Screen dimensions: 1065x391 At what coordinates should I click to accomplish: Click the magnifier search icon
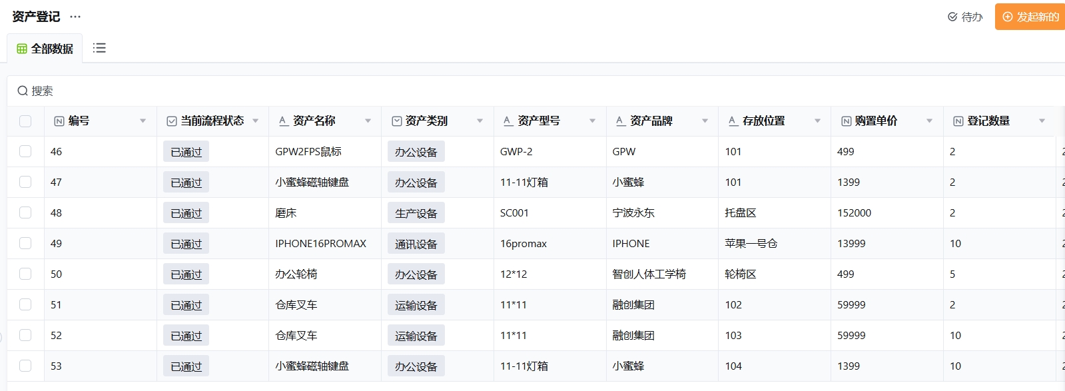23,91
